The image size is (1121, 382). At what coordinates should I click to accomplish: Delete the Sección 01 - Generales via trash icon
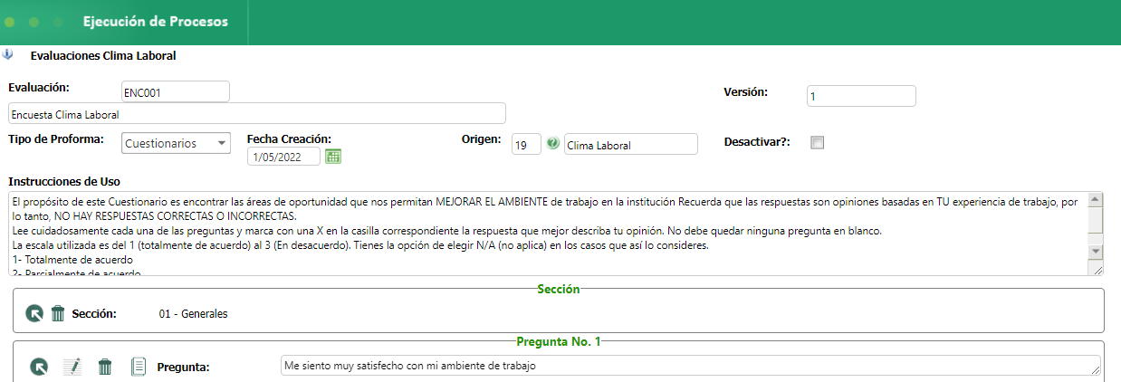tap(58, 313)
